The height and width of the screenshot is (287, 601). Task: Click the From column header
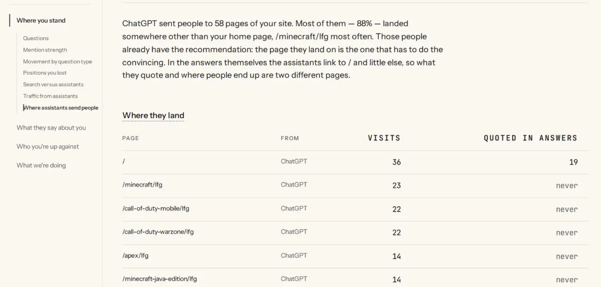pos(290,138)
